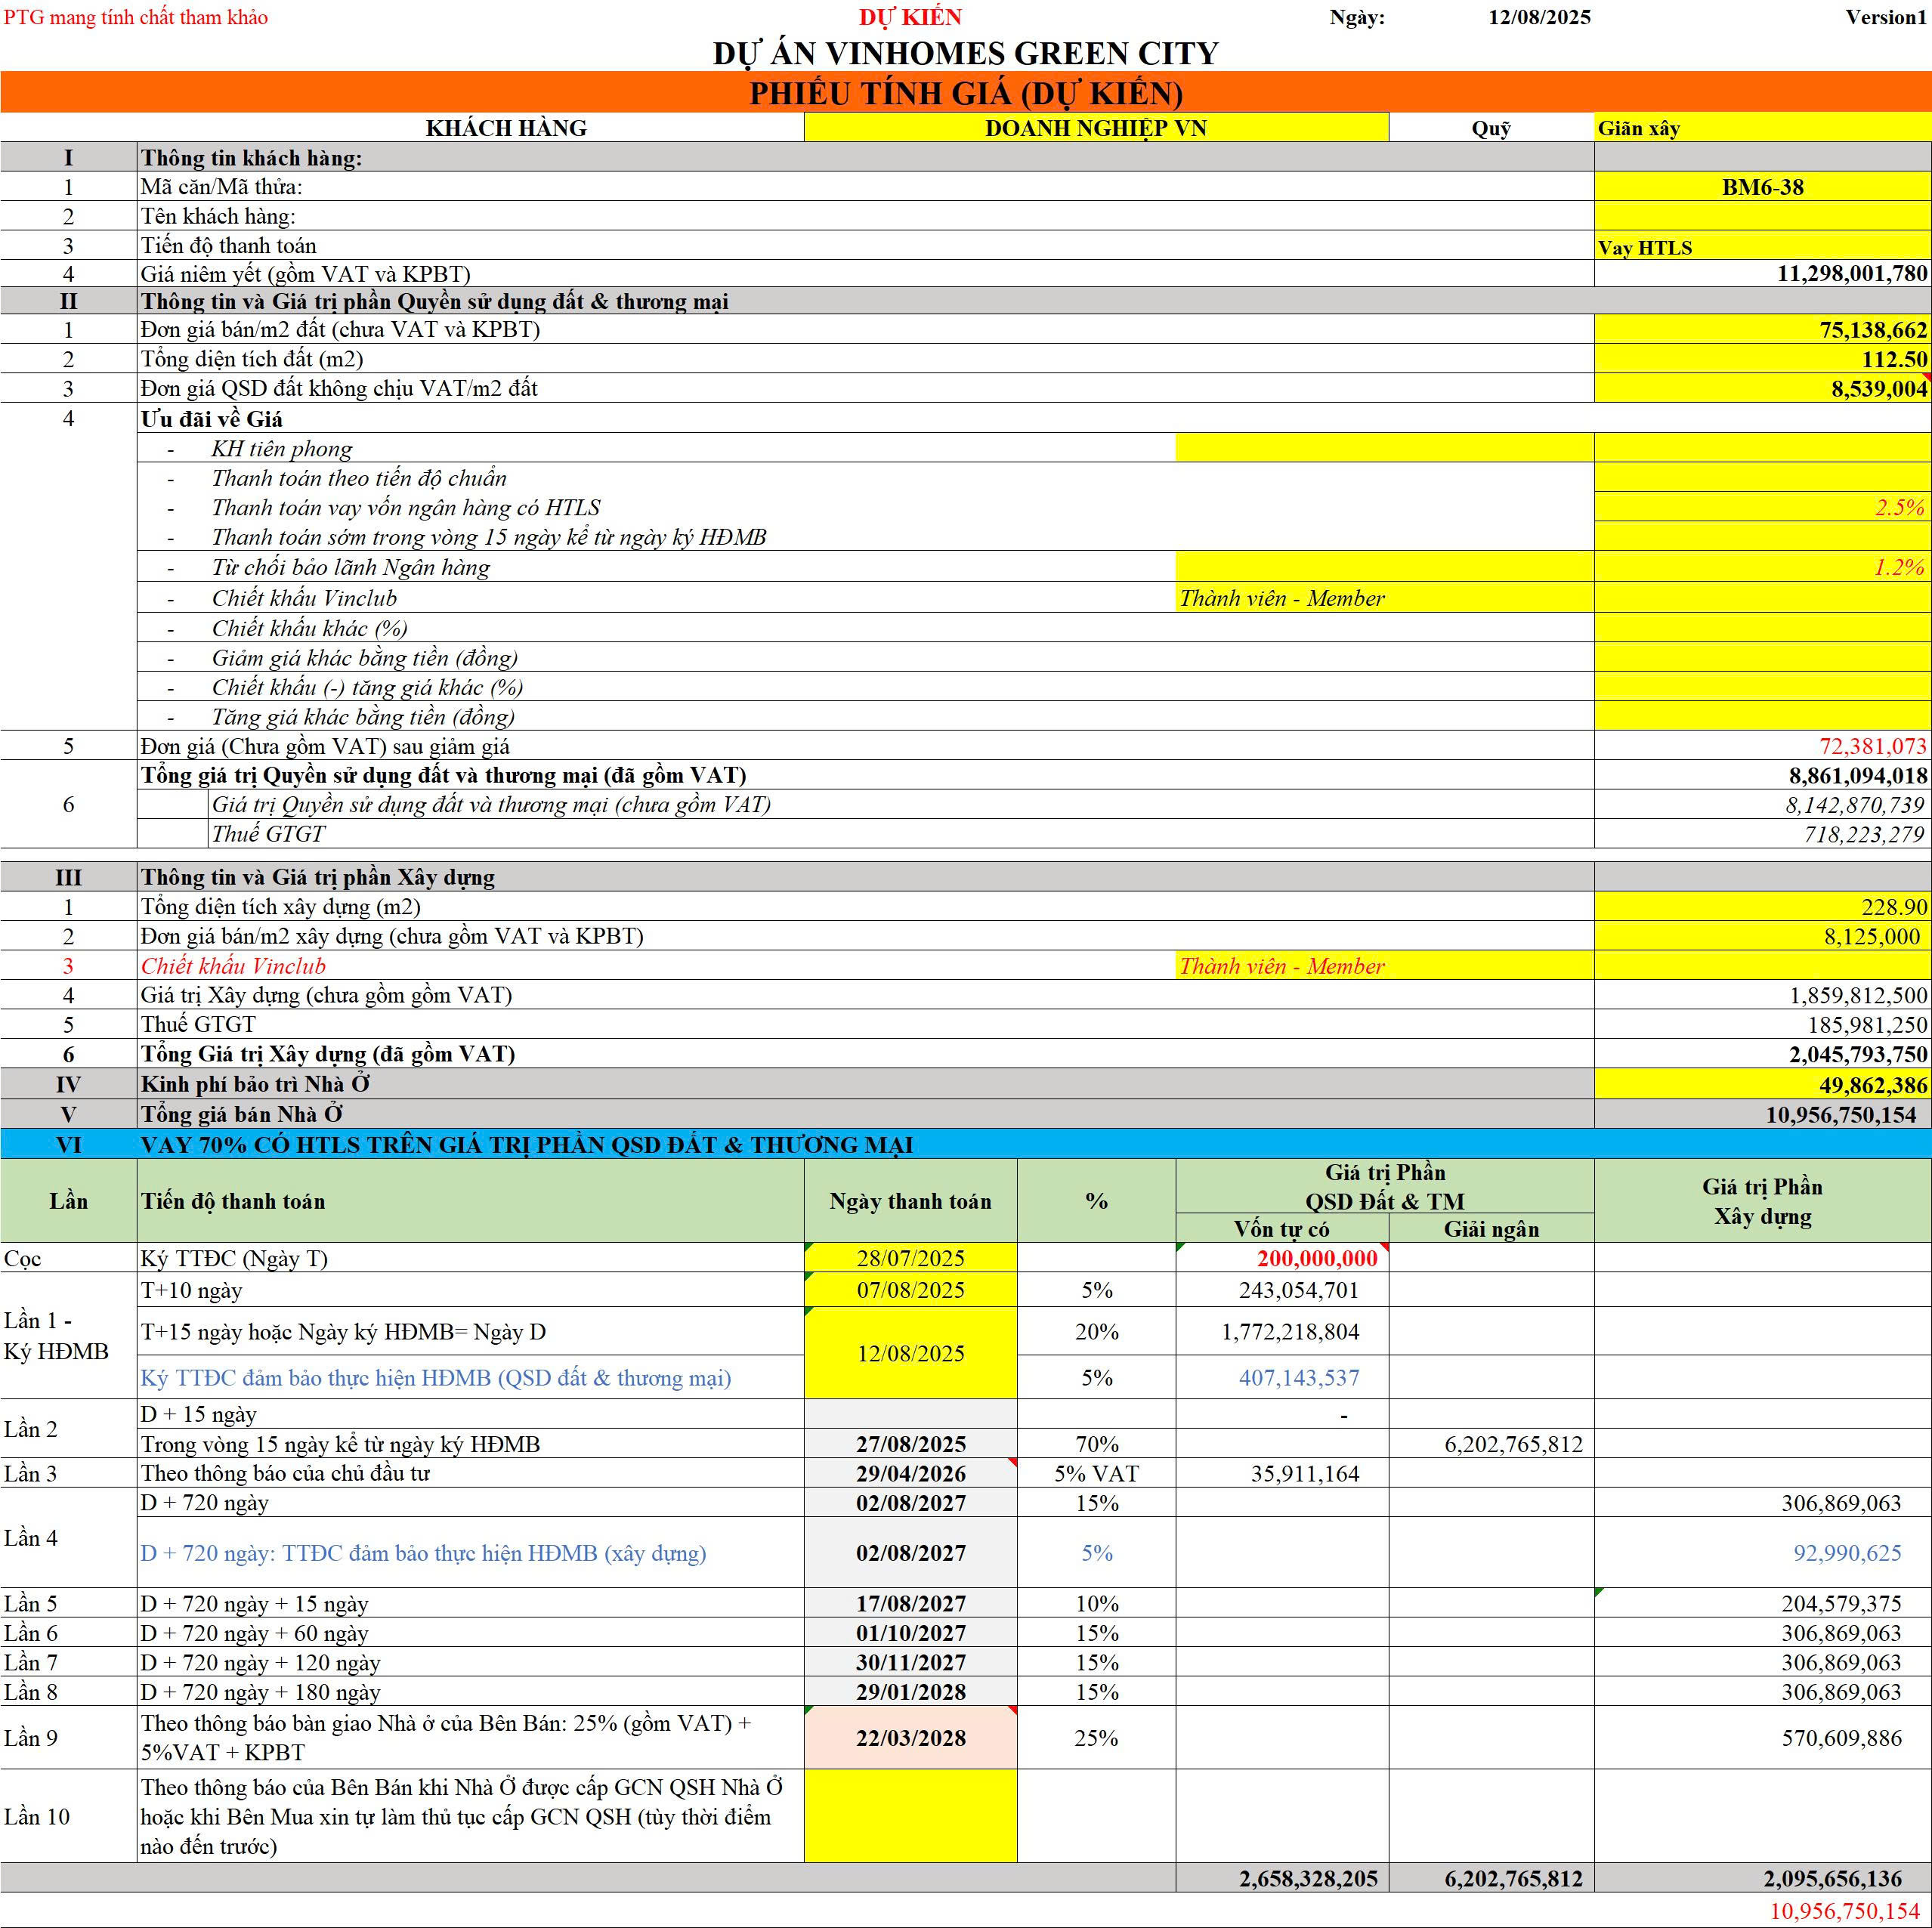Select Lần 7 date 30/11/2027
The image size is (1932, 1928).
pyautogui.click(x=910, y=1663)
